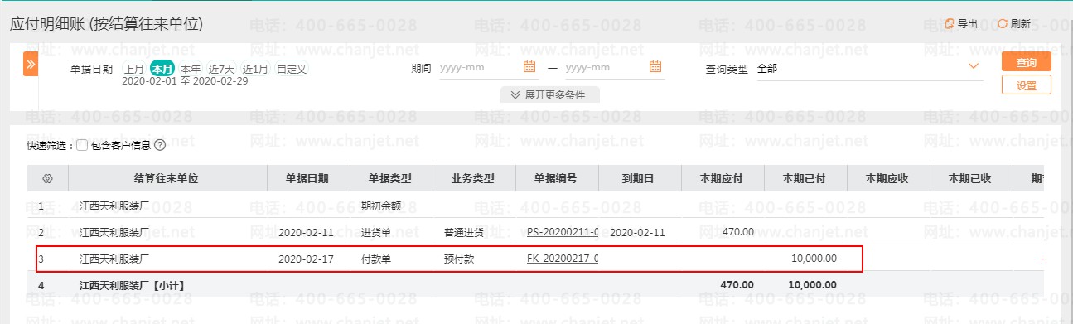Click the help icon beside 包含客户信息
1073x324 pixels.
pos(160,145)
